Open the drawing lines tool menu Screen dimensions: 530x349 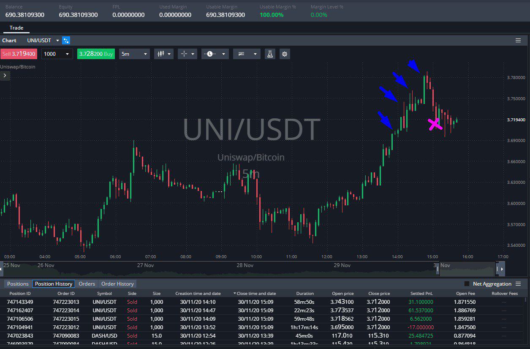click(x=247, y=54)
